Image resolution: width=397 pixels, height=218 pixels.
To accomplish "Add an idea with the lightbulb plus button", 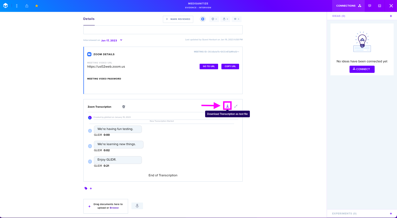I will 214,19.
